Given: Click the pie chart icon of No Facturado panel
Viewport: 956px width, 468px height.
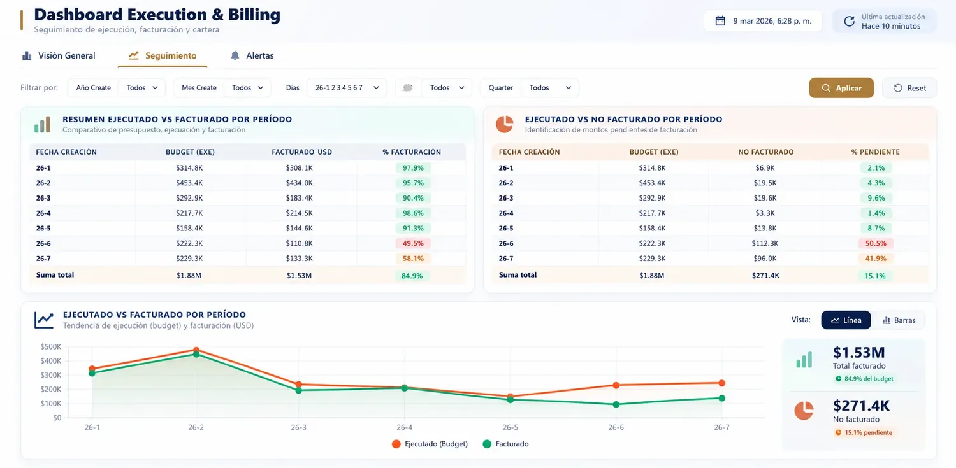Looking at the screenshot, I should click(x=504, y=124).
